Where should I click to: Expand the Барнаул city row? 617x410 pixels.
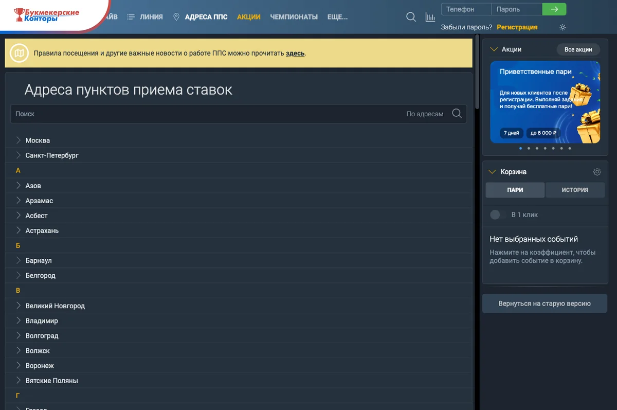[x=239, y=261]
